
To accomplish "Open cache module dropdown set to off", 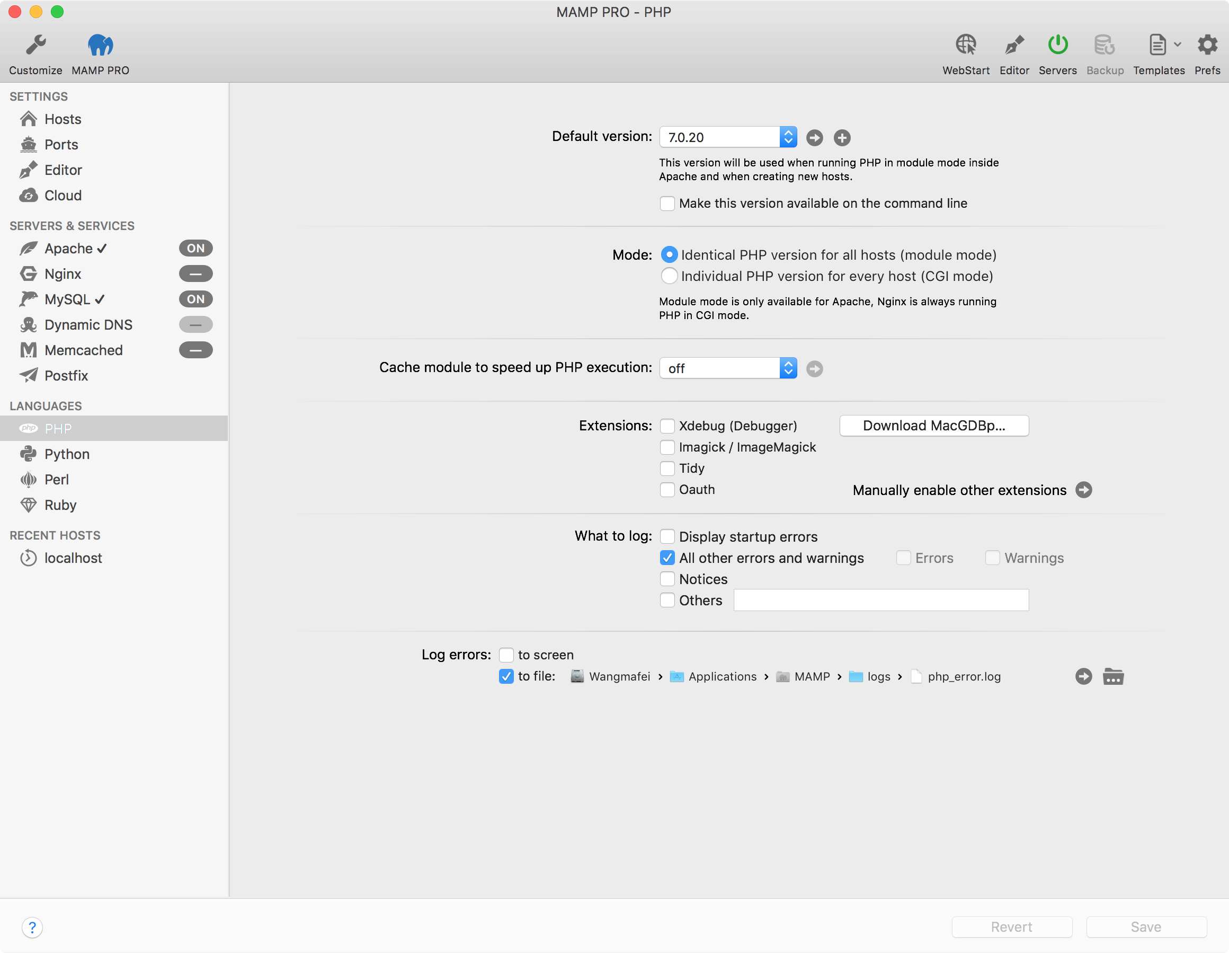I will 728,369.
